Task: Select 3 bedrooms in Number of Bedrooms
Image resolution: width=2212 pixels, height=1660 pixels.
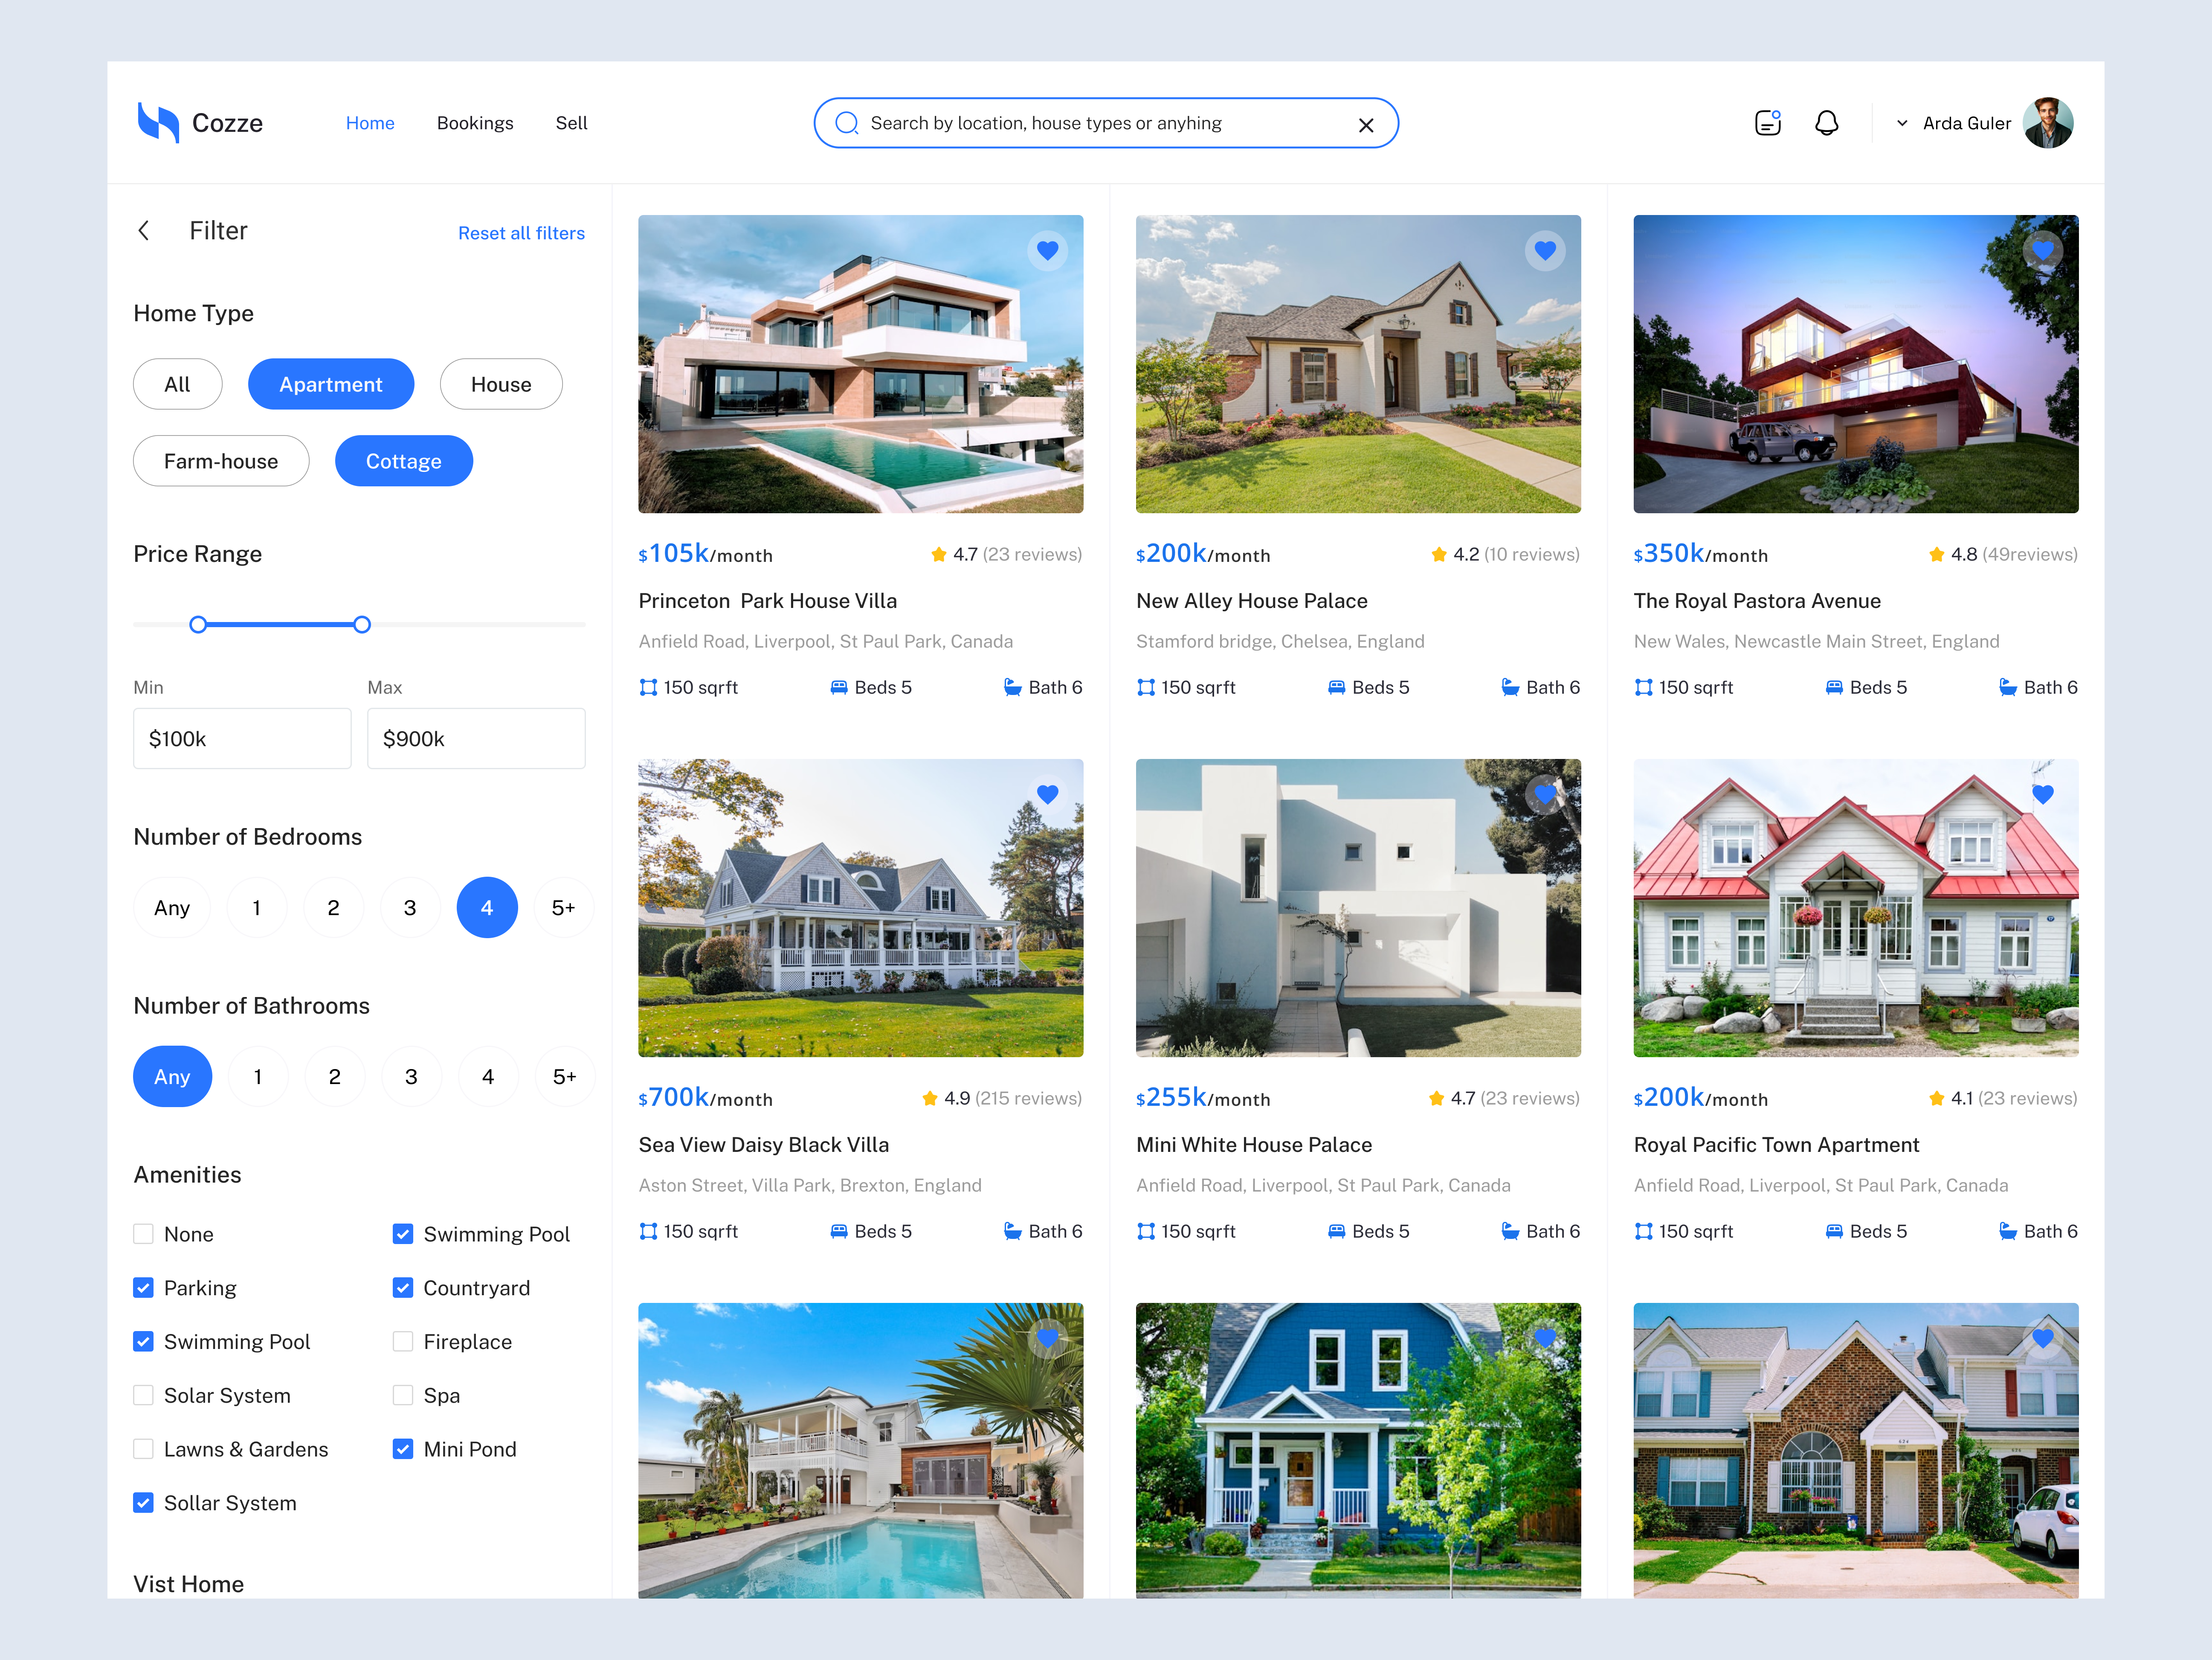Action: click(410, 907)
